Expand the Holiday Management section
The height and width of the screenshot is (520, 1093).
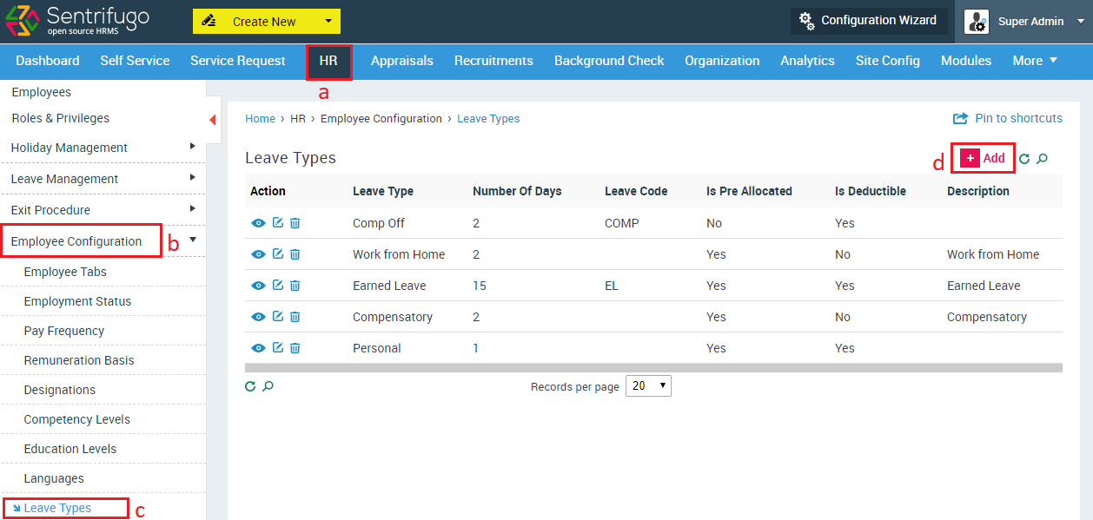coord(103,148)
